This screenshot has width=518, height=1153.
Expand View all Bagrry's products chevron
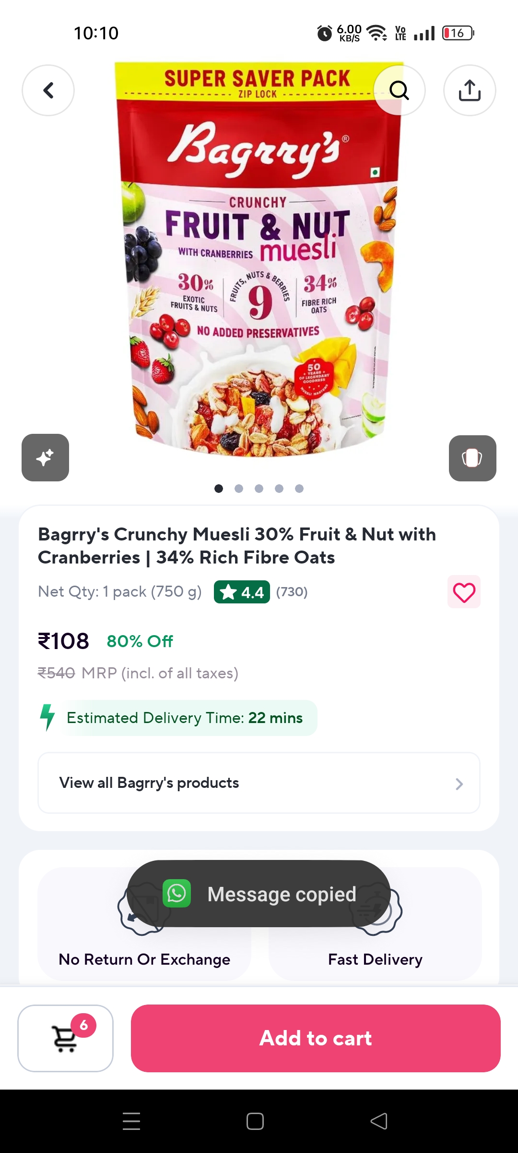click(459, 784)
